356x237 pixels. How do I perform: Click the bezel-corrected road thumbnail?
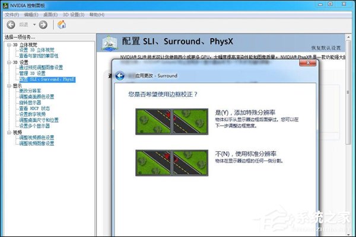click(x=171, y=121)
